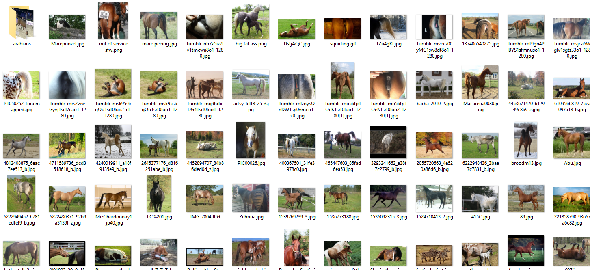Select the Marepunzel.jpg file

[67, 27]
